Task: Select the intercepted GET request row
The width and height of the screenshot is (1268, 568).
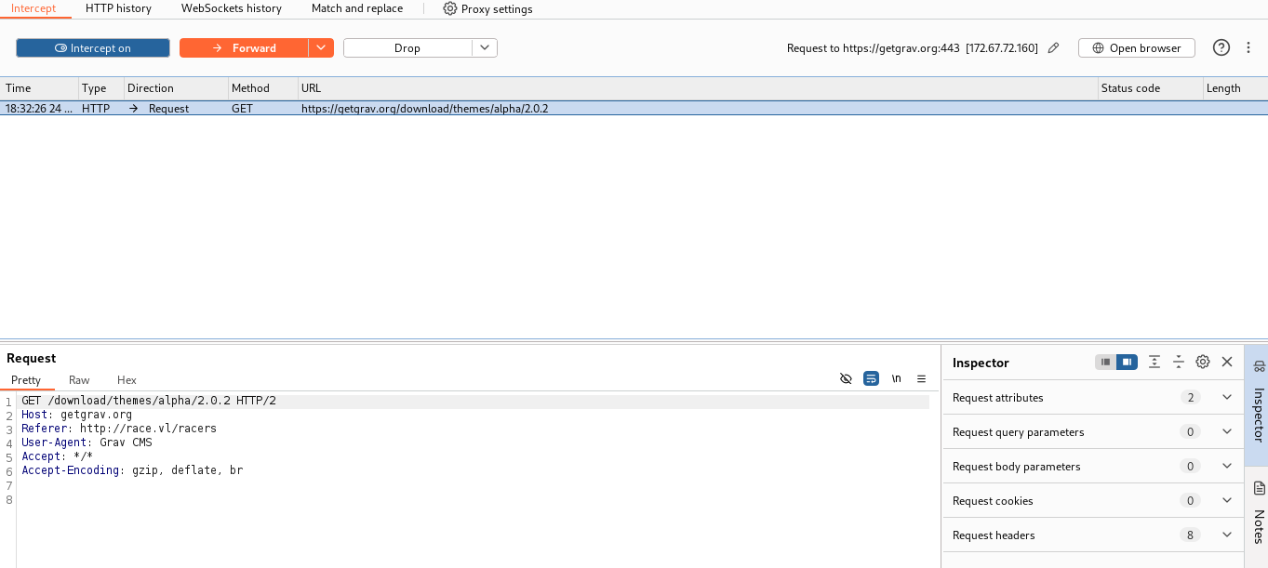Action: pos(634,109)
